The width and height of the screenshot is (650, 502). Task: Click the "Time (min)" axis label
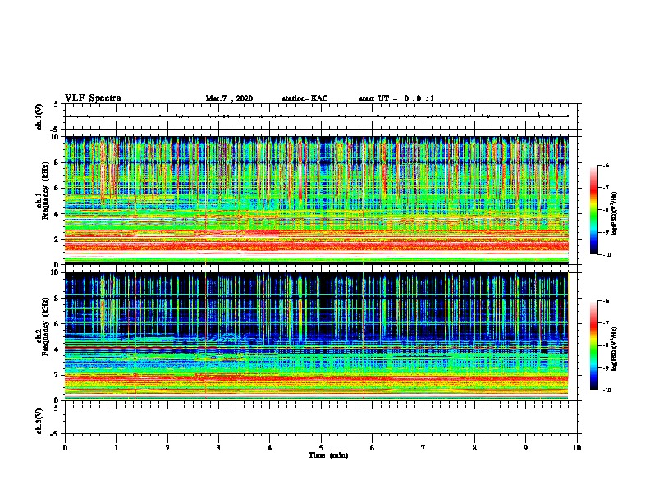[x=328, y=455]
